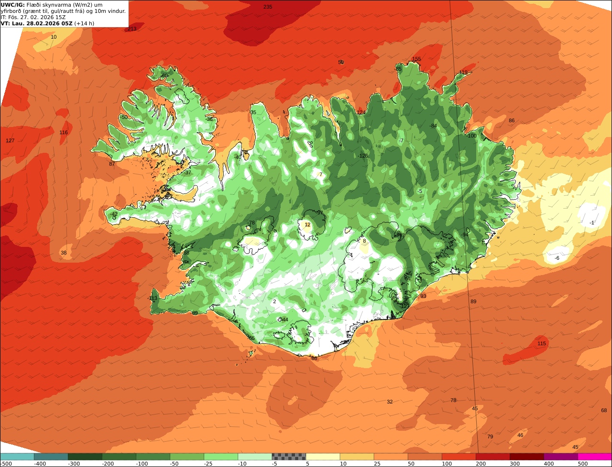
Task: Select the teal -400 to -300 legend swatch
Action: (51, 456)
